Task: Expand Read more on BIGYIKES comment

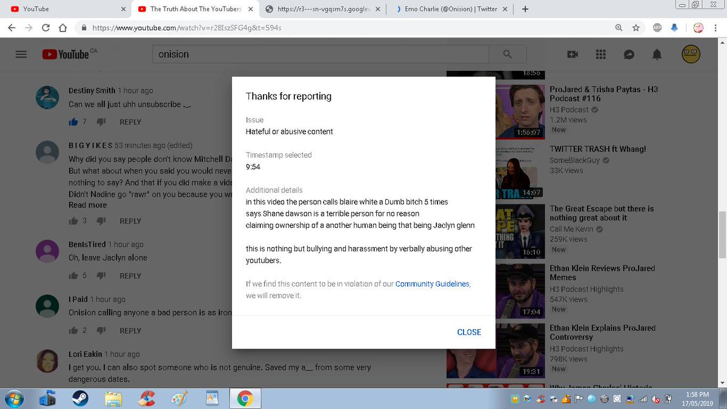Action: click(88, 205)
